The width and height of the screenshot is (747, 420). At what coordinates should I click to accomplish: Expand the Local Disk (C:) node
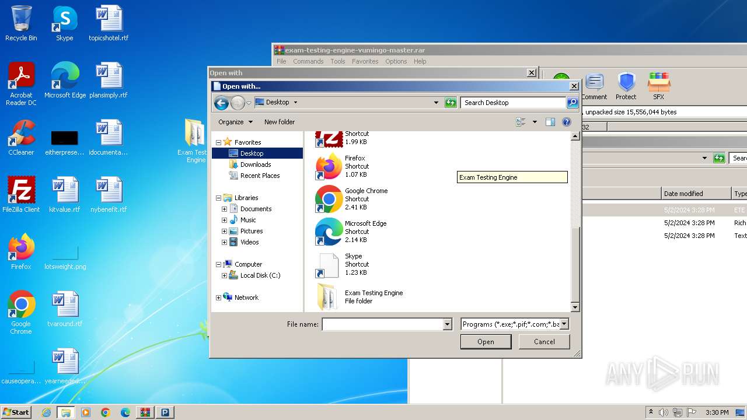[224, 275]
